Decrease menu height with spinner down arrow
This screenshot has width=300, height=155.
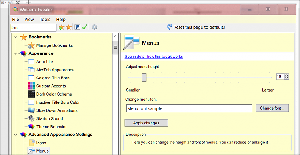click(286, 78)
